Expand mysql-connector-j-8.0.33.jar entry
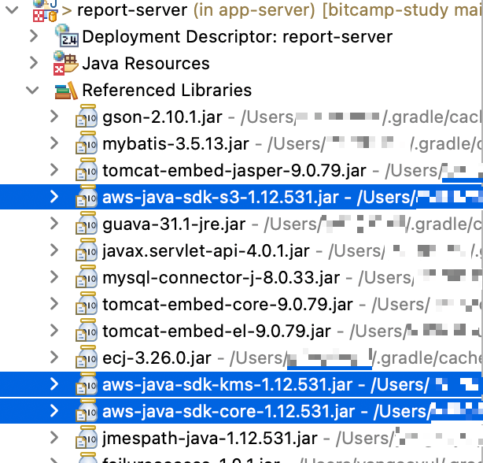 point(54,277)
